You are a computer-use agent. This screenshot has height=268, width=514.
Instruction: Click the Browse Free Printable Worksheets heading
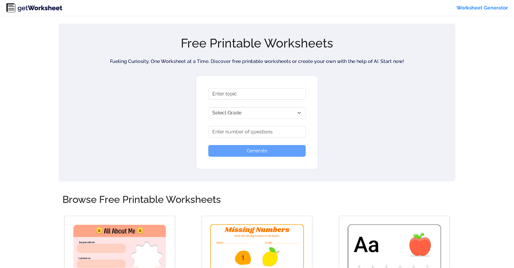click(142, 200)
